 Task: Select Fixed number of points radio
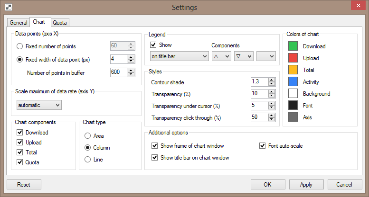pyautogui.click(x=20, y=46)
